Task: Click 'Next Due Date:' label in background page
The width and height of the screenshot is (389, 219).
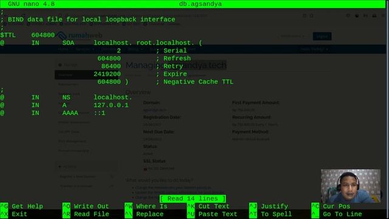Action: point(158,132)
